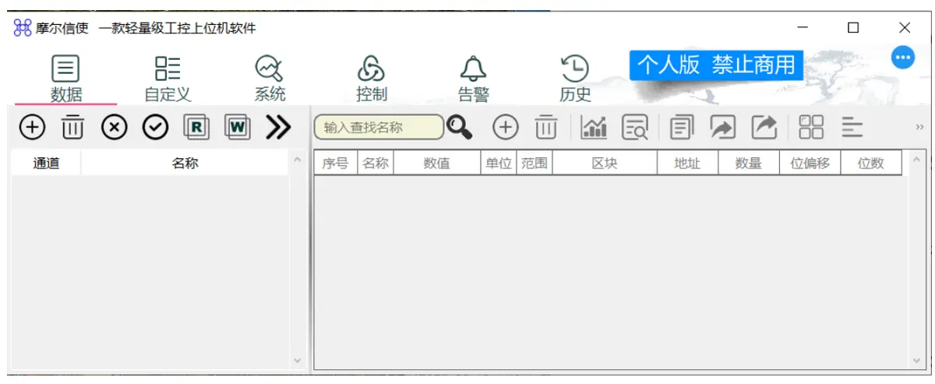
Task: Switch to the 历史 (History) tab
Action: click(575, 79)
